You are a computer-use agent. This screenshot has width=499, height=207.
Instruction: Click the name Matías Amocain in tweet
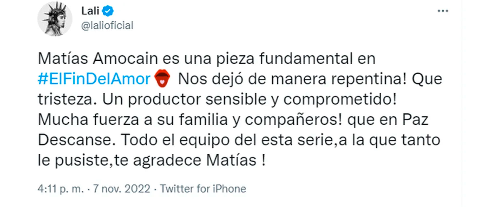(x=98, y=59)
